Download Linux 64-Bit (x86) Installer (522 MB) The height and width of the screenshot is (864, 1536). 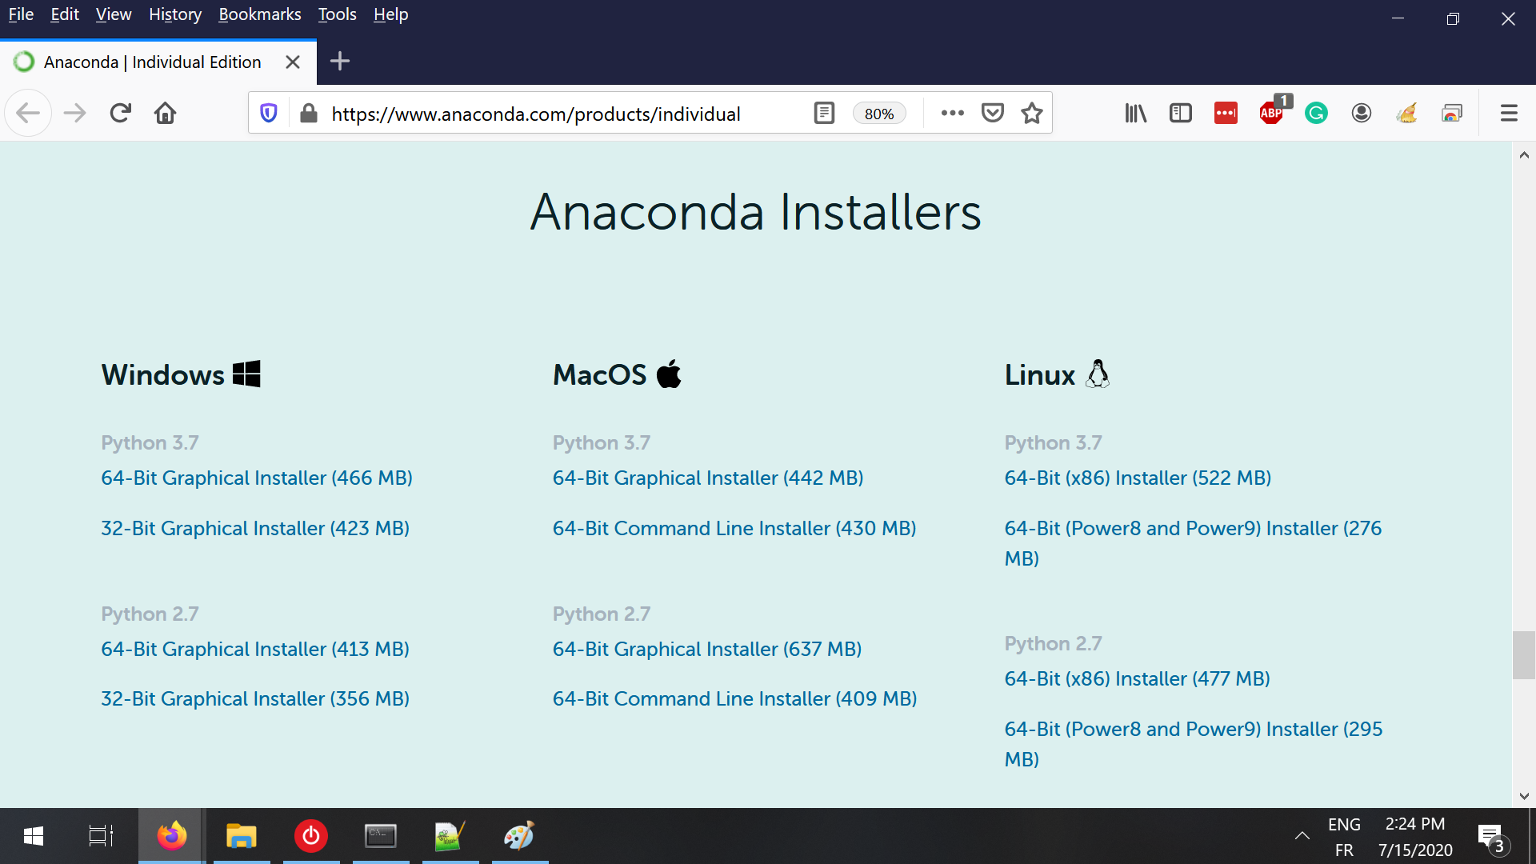[1138, 478]
